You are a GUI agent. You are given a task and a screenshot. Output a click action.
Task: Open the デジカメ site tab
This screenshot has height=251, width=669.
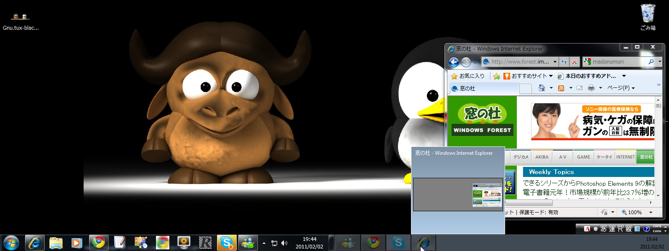(521, 157)
